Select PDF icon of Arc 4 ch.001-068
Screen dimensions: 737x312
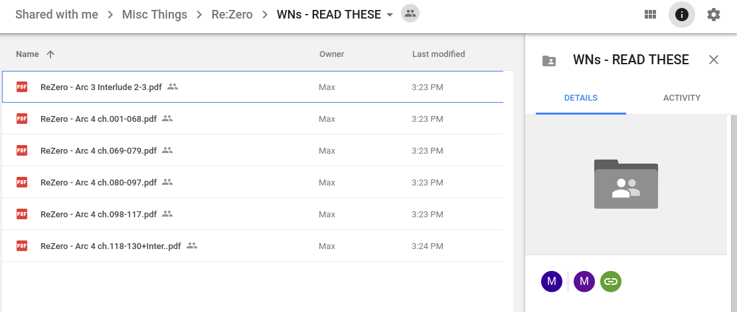click(22, 119)
